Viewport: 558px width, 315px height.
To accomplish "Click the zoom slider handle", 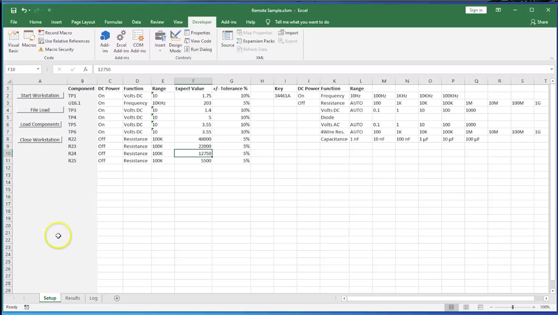I will [513, 307].
